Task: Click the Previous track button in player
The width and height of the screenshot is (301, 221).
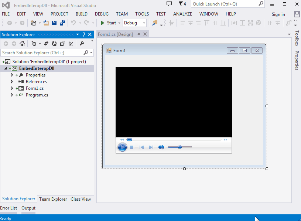Action: (x=142, y=147)
